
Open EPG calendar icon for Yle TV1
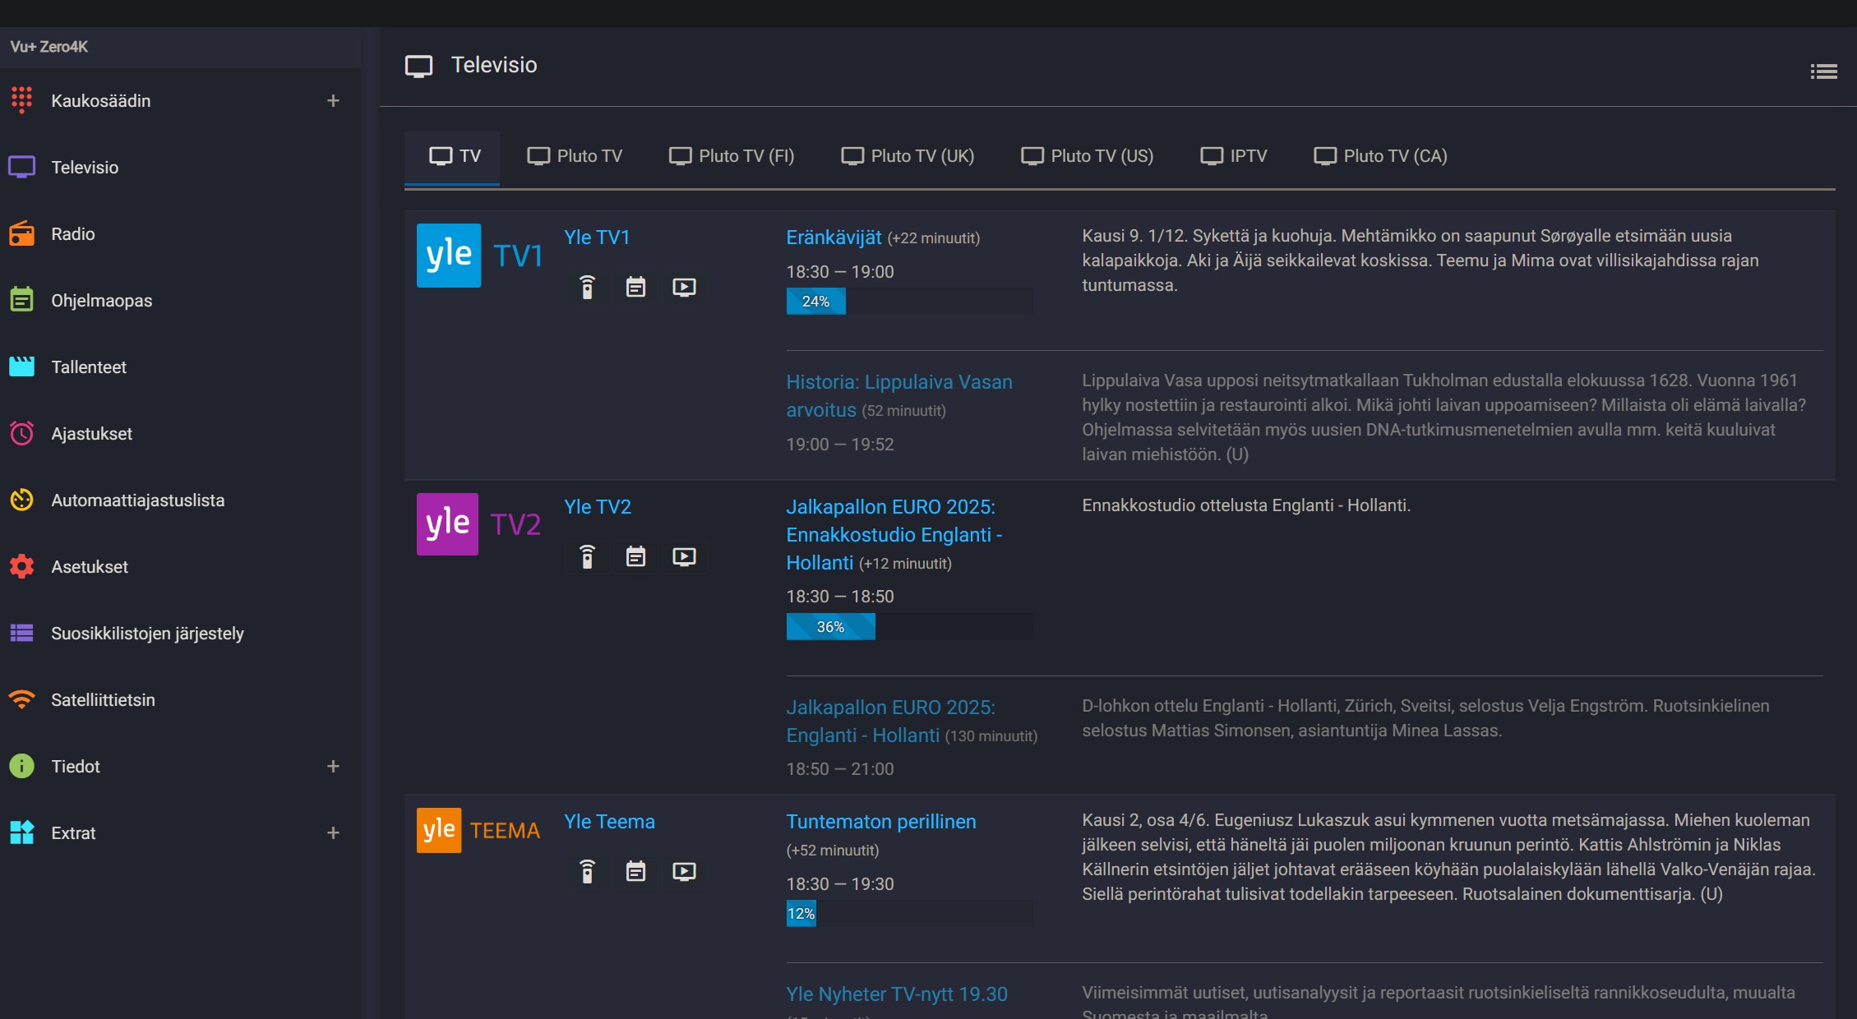635,288
